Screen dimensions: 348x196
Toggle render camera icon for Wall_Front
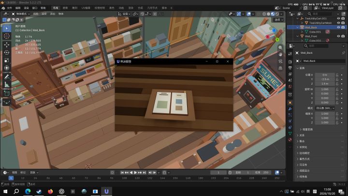343,36
